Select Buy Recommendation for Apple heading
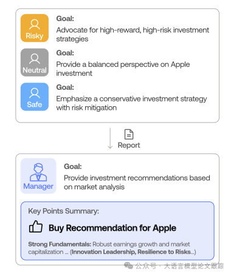231x275 pixels. click(x=112, y=228)
